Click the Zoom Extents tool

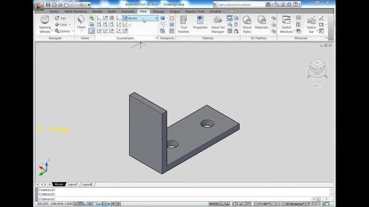click(63, 31)
